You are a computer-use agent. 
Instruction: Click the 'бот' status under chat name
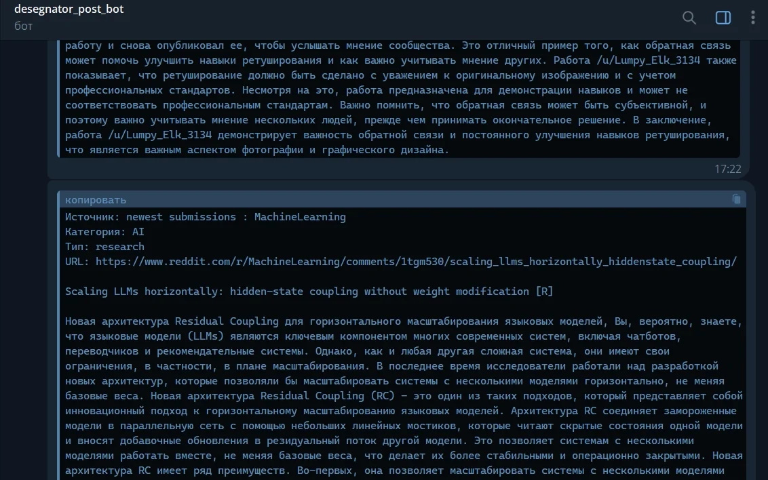23,26
